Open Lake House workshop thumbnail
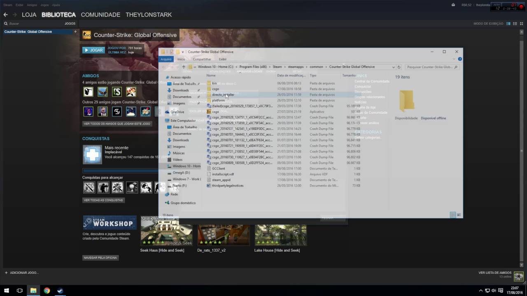This screenshot has width=527, height=296. 280,235
